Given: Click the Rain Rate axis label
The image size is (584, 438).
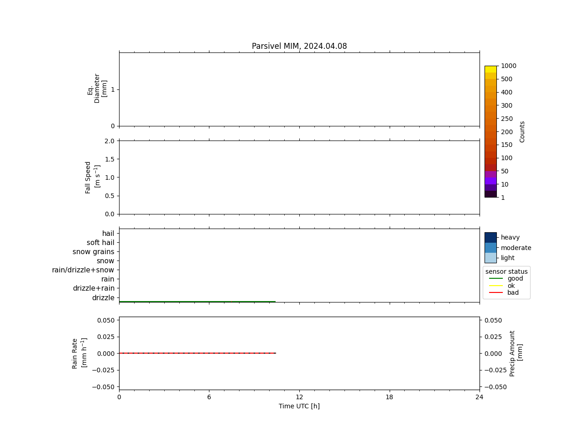Looking at the screenshot, I should tap(79, 353).
